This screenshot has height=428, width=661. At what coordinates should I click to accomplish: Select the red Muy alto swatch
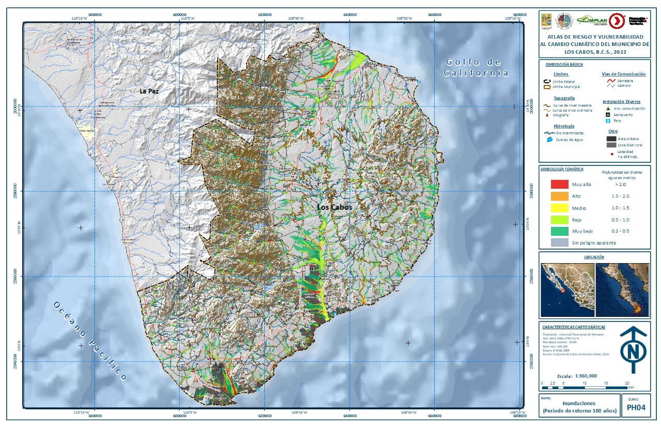tap(559, 185)
